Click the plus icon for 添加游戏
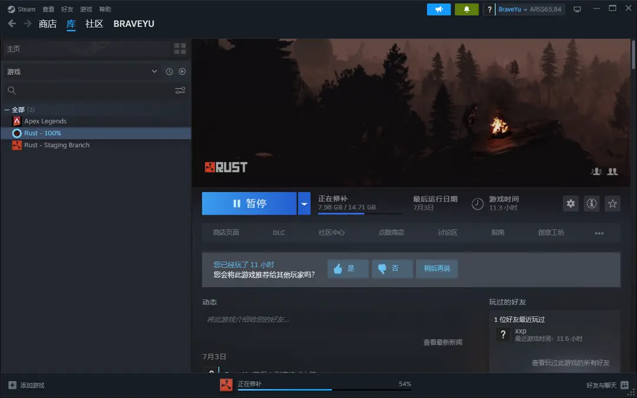Screen dimensions: 637x398 12,385
